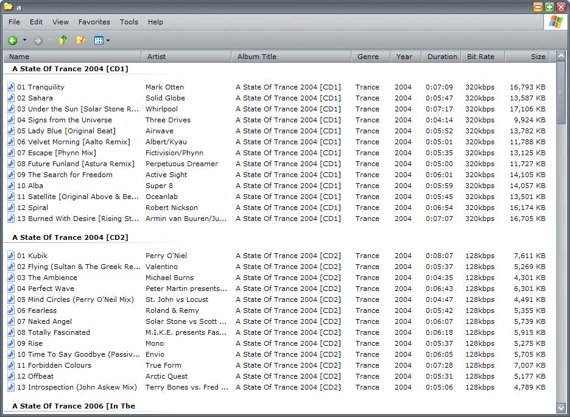Select the file icon for 06 Fearless

coord(11,310)
